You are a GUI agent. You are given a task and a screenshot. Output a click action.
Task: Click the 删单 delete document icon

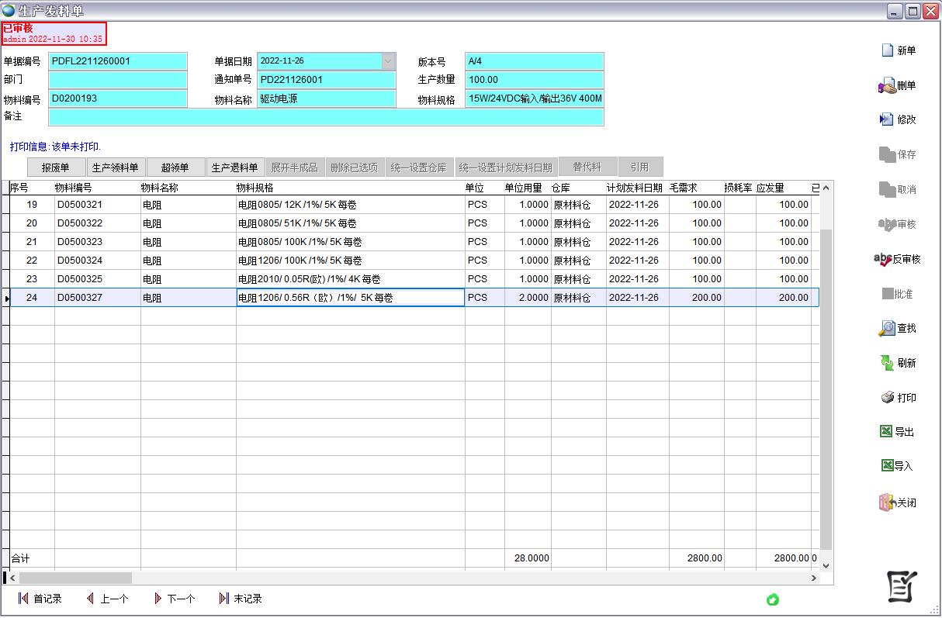[887, 85]
